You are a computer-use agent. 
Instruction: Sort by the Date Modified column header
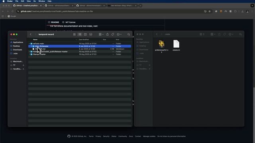point(84,40)
